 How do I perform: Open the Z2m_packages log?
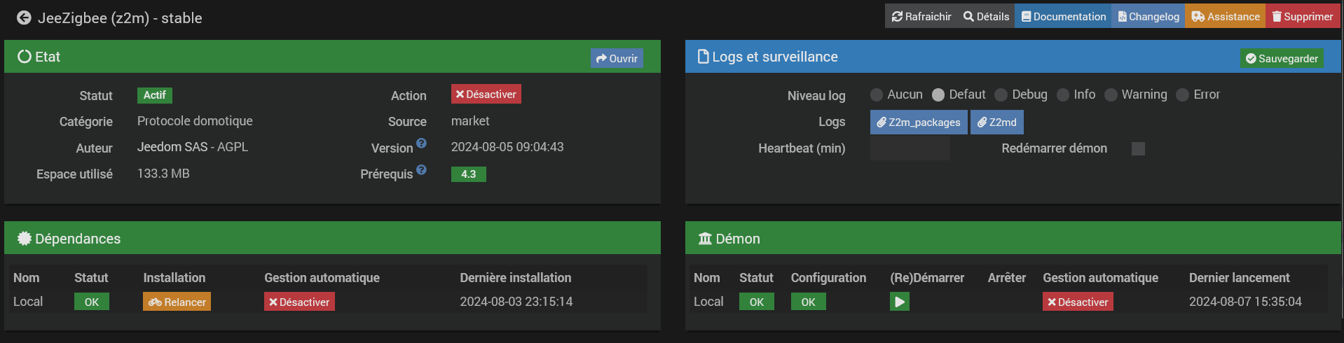919,122
